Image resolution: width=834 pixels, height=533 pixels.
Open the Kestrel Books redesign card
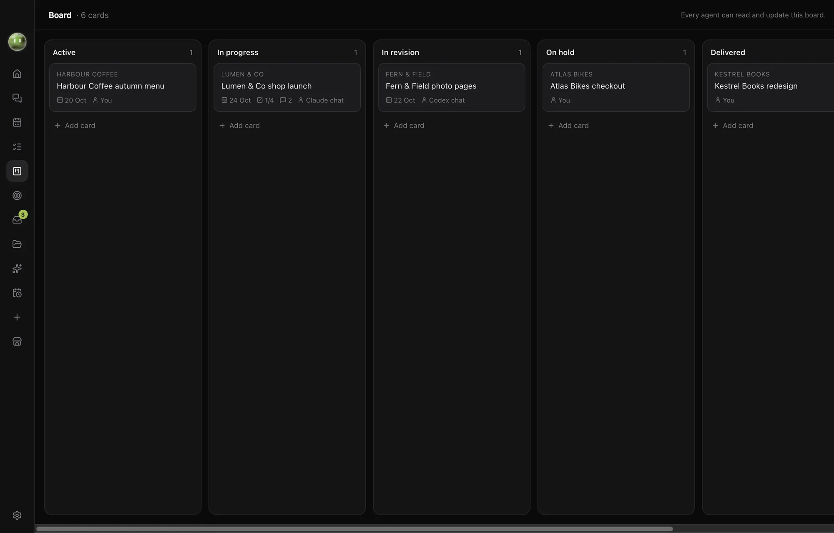point(771,87)
